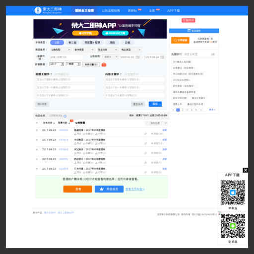
Task: Click the calendar icon beside the start date
Action: [137, 57]
